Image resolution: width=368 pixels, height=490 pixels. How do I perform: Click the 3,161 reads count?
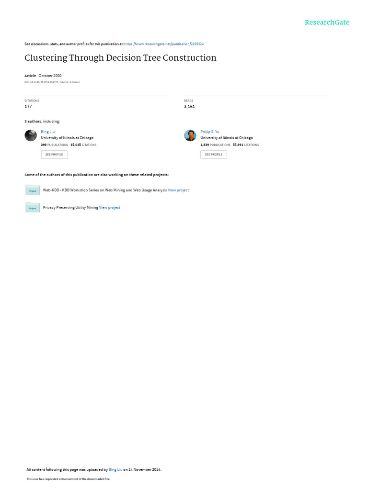189,107
